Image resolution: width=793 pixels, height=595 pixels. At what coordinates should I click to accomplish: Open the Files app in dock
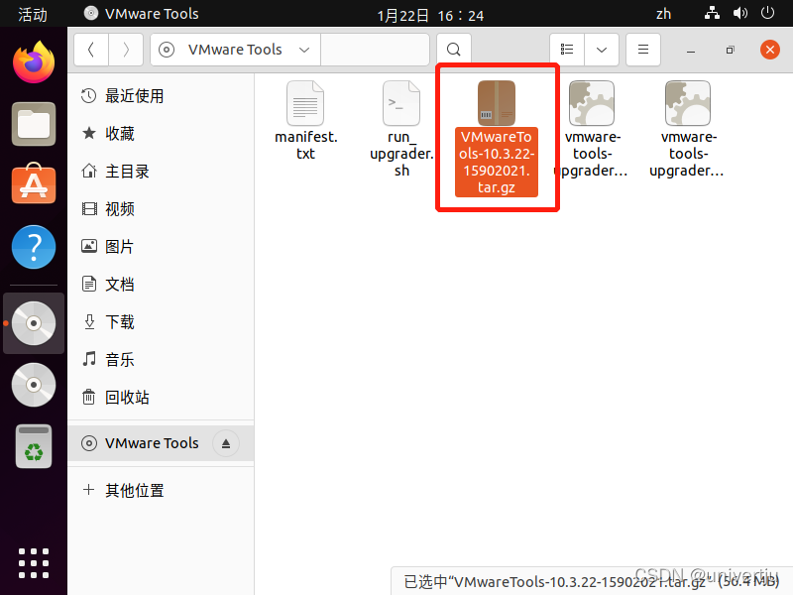point(34,124)
